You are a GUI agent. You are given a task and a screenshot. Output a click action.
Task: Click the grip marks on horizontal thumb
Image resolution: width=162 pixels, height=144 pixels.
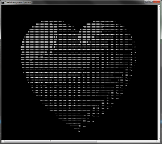click(x=50, y=141)
